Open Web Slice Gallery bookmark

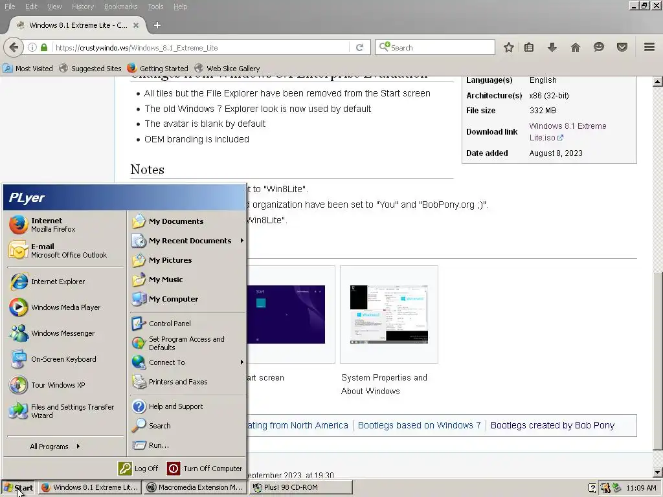pos(227,69)
